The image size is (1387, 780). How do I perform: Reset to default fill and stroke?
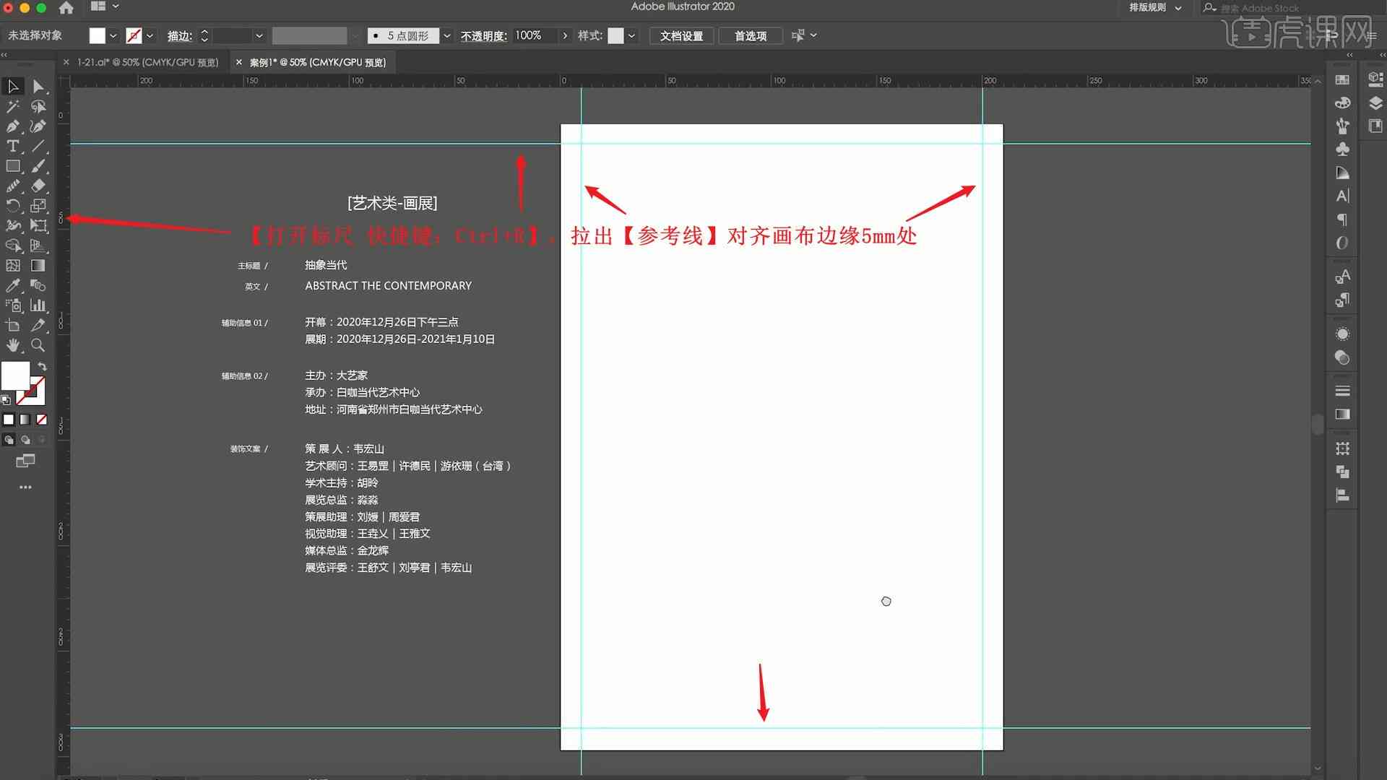click(6, 399)
